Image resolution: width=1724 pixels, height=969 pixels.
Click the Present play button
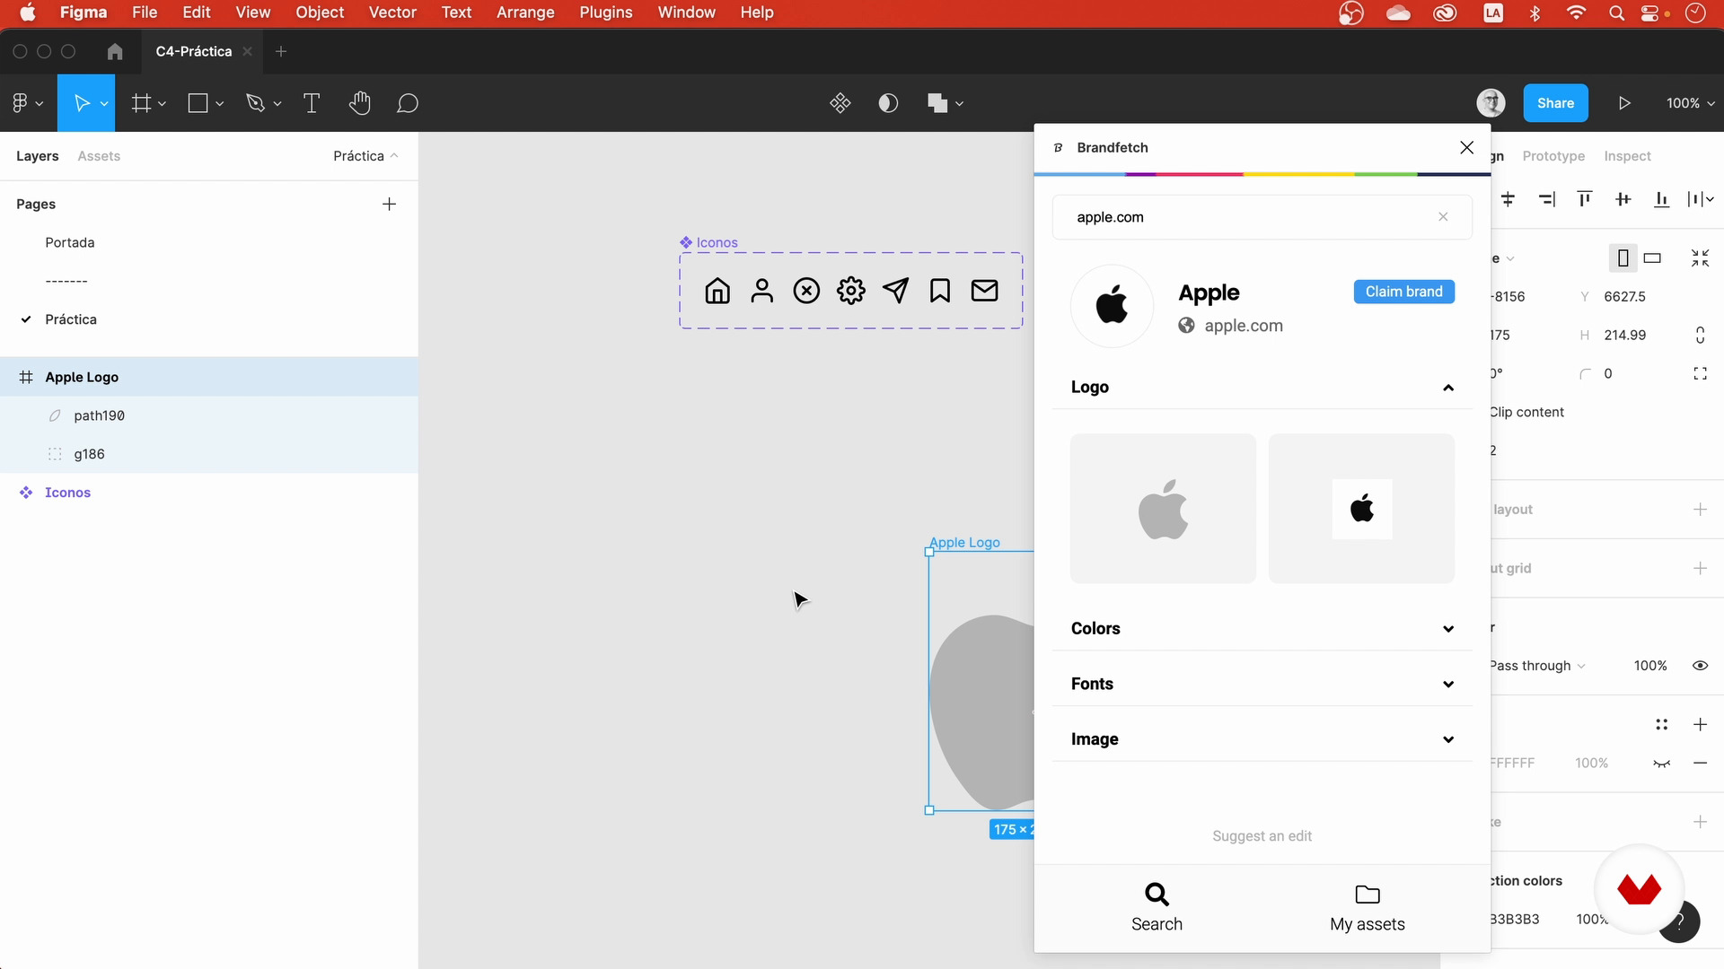1624,103
